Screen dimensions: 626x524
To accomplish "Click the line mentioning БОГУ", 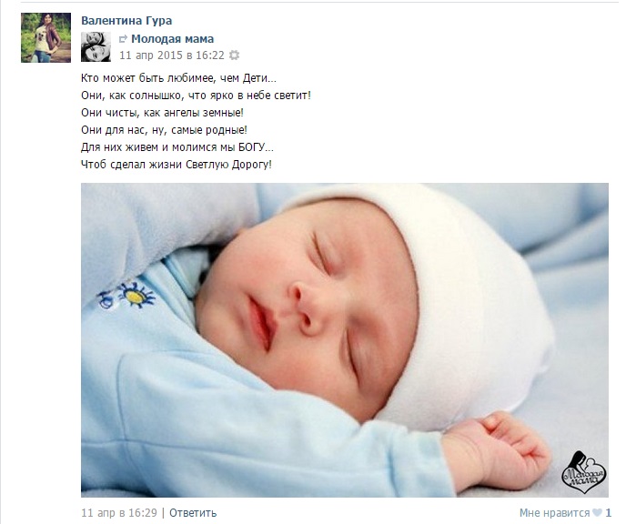I will (177, 147).
